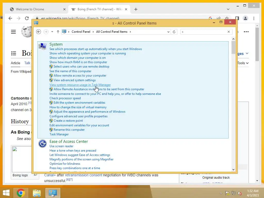Image resolution: width=264 pixels, height=198 pixels.
Task: Click shield icon beside 'Allow Remote Assistance invitations'
Action: point(51,89)
